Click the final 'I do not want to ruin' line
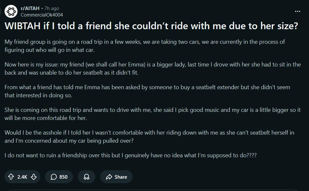Viewport: 309px width, 191px height. [130, 155]
